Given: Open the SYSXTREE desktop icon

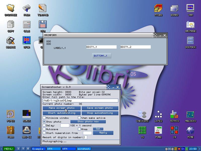Looking at the screenshot, I should [x=11, y=9].
